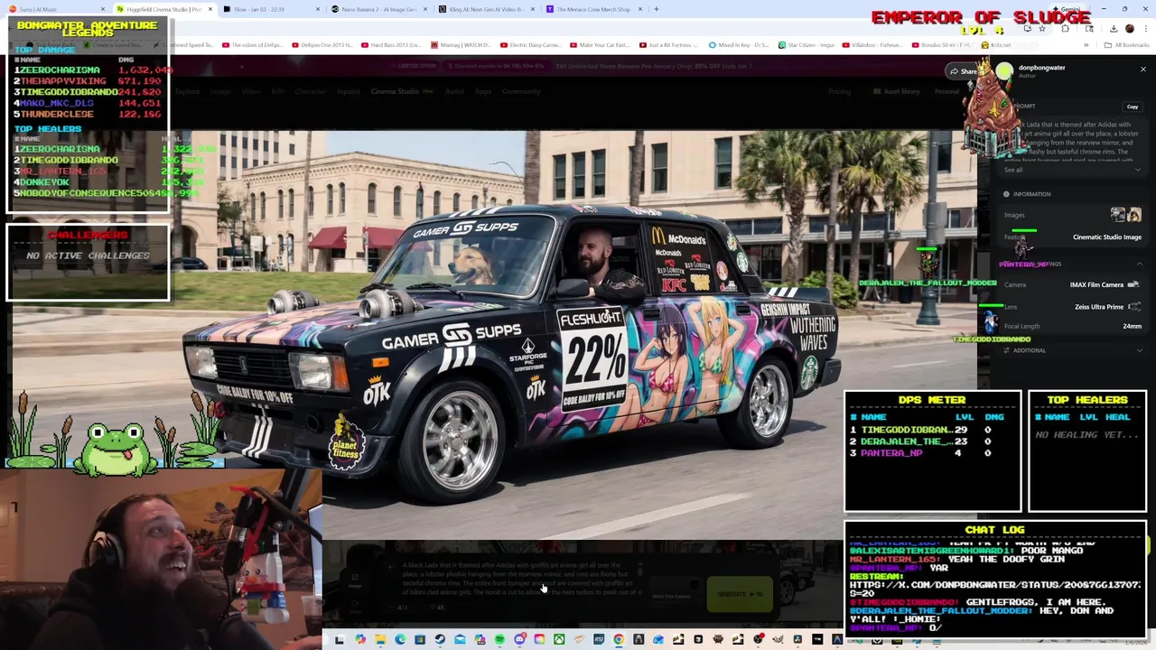The width and height of the screenshot is (1156, 650).
Task: Close the details side panel
Action: (x=1142, y=70)
